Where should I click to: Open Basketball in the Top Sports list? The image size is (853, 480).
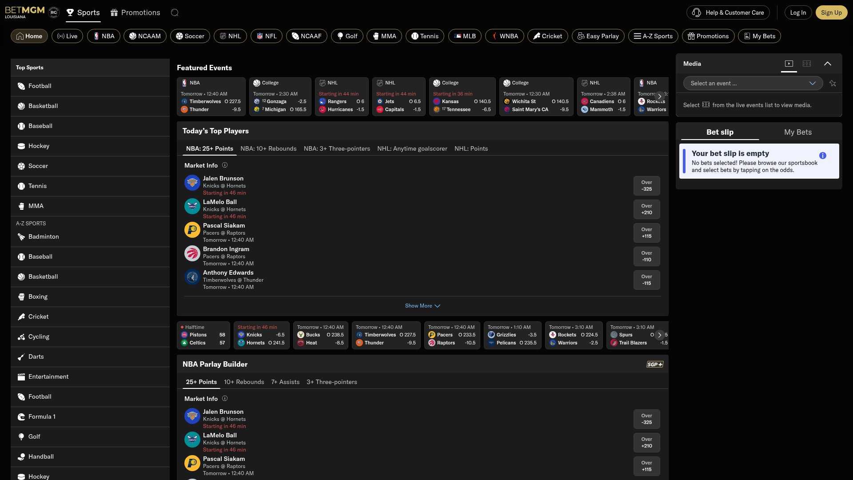pos(90,106)
